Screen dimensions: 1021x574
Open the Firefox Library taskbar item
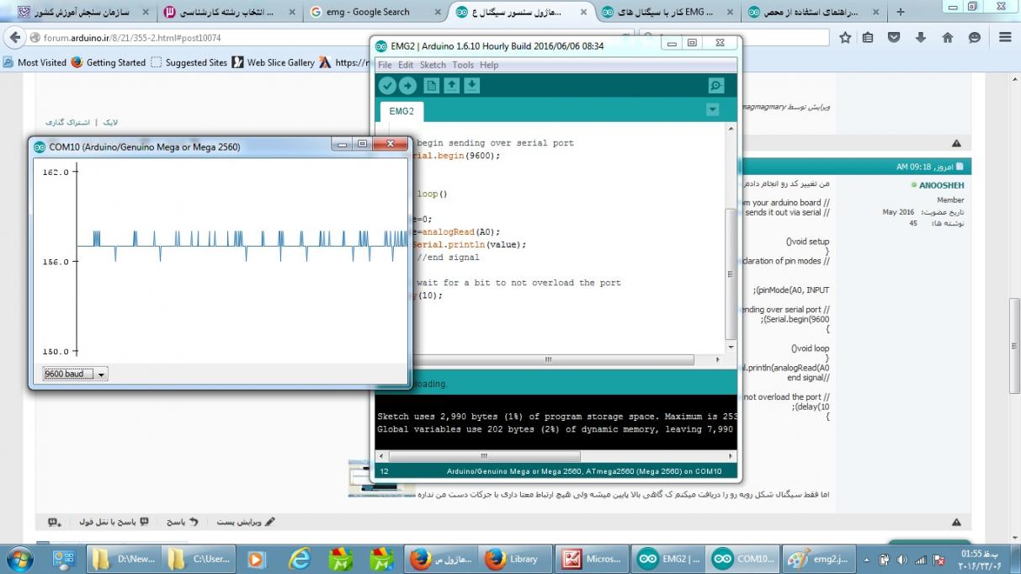[x=515, y=559]
